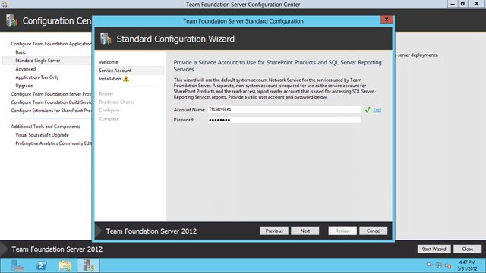The height and width of the screenshot is (273, 486).
Task: Click the Review button in wizard footer
Action: [x=342, y=231]
